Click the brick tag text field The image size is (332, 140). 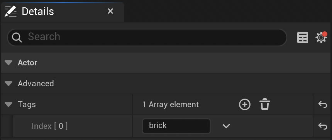click(x=176, y=126)
